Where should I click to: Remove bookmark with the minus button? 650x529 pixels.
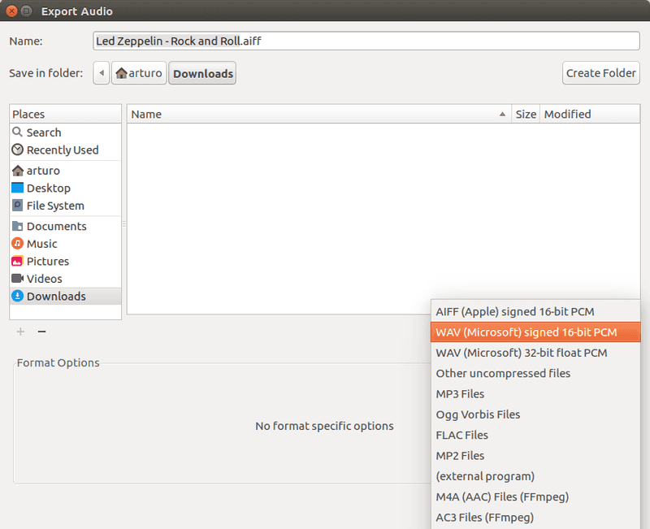pyautogui.click(x=42, y=332)
